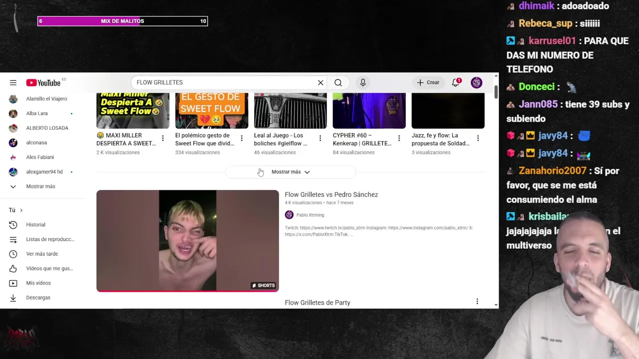Go to YouTube home via logo
Image resolution: width=639 pixels, height=359 pixels.
tap(43, 83)
